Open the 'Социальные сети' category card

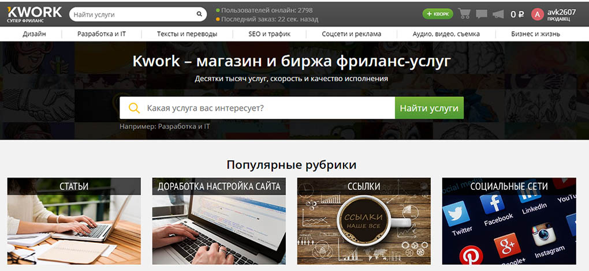[509, 221]
